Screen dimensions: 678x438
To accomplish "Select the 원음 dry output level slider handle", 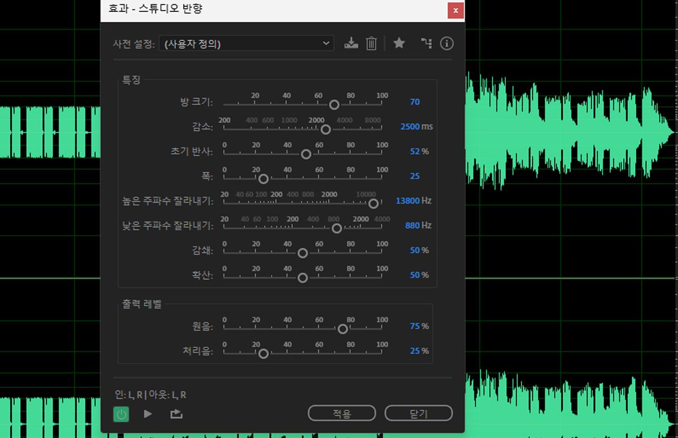I will click(x=343, y=328).
